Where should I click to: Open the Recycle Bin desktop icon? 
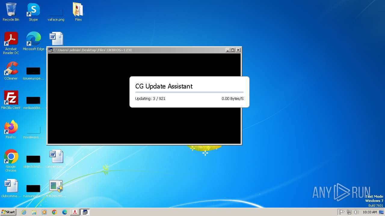11,12
